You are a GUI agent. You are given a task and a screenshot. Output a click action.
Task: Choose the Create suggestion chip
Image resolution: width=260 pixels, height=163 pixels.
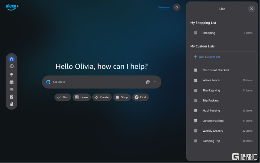pyautogui.click(x=102, y=97)
